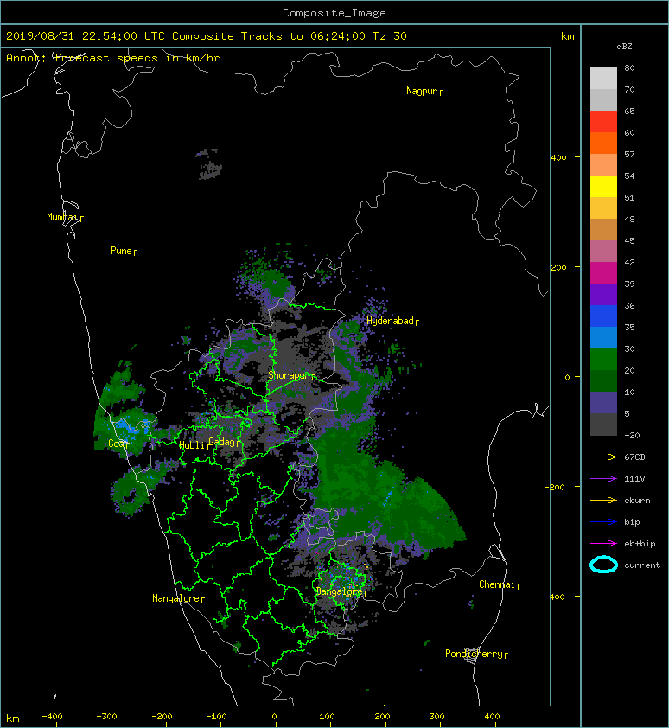Click the 80 dBZ color swatch
Viewport: 669px width, 728px height.
click(603, 78)
